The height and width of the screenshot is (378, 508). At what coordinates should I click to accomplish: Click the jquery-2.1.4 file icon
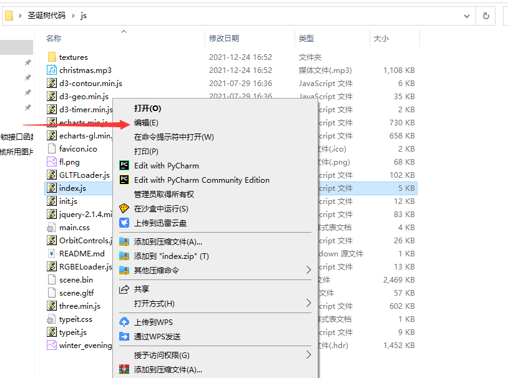click(52, 214)
